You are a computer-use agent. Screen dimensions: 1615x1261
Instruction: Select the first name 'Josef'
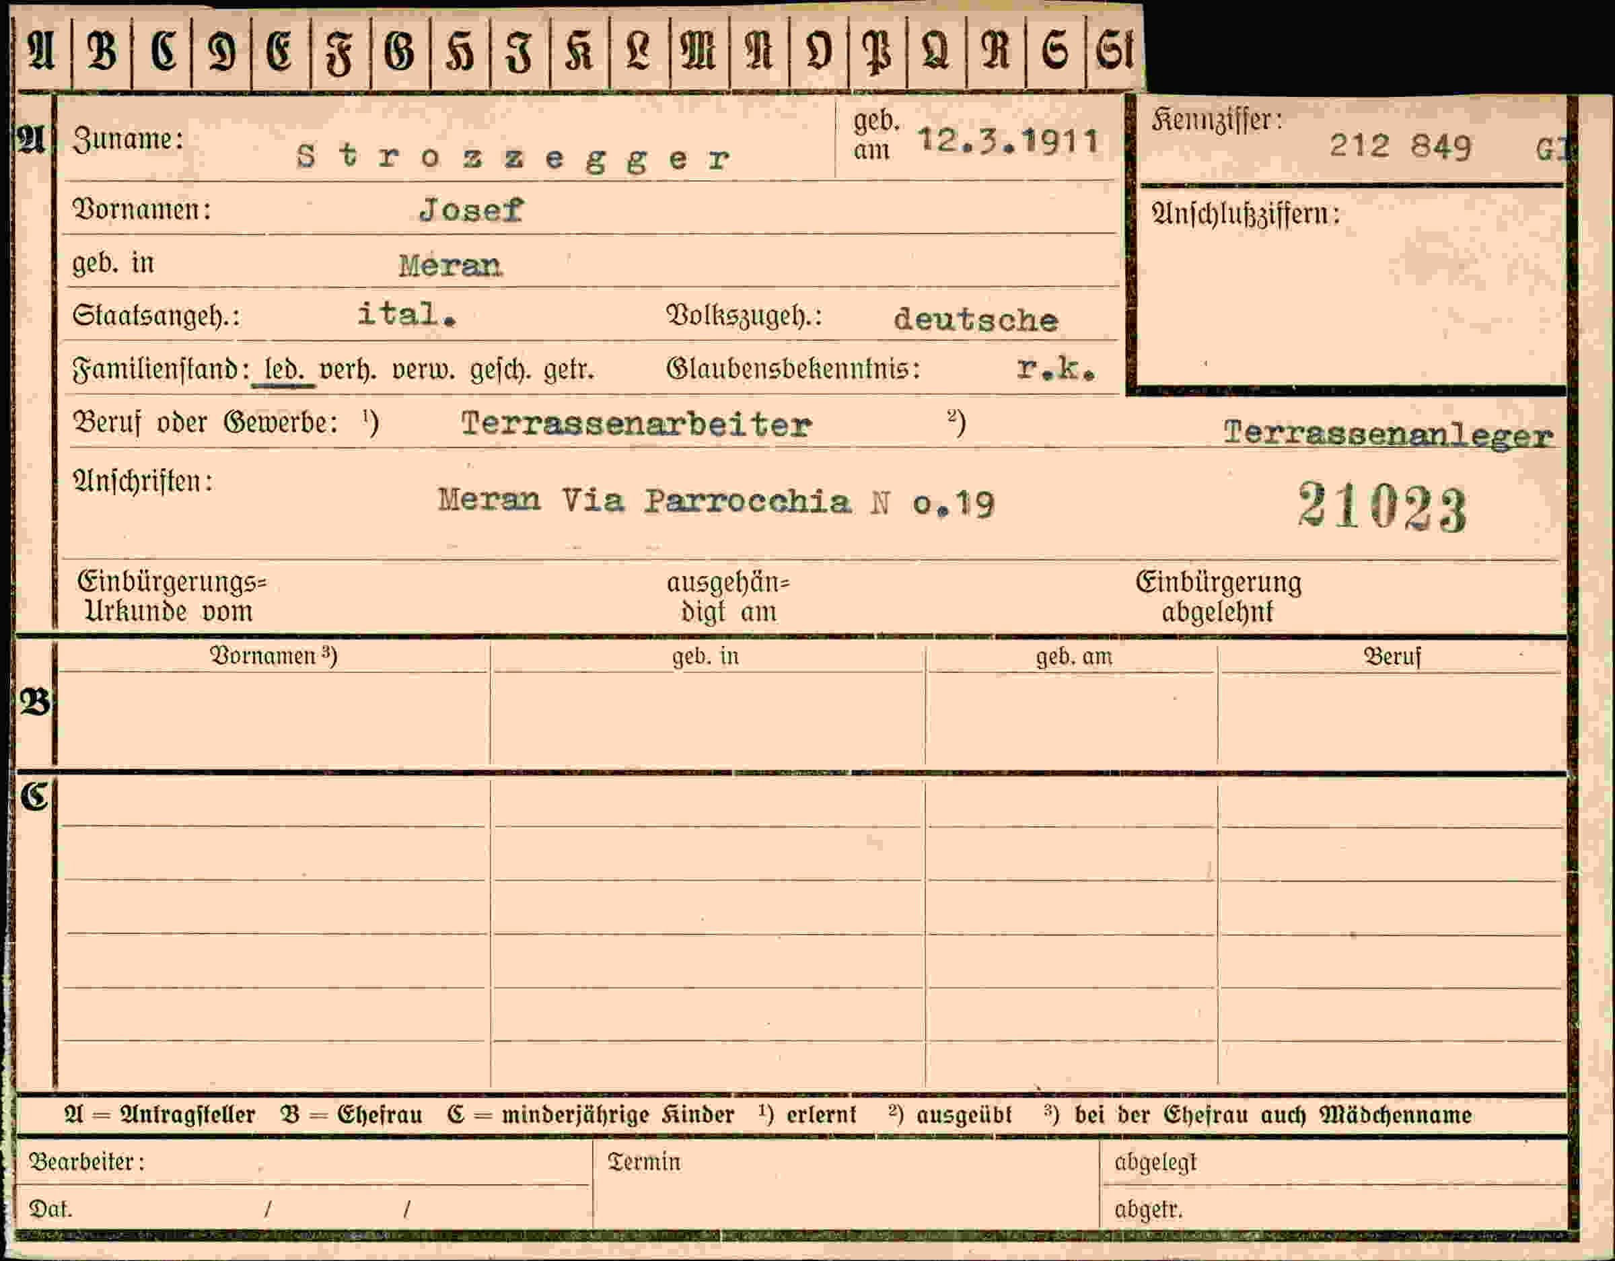click(471, 210)
